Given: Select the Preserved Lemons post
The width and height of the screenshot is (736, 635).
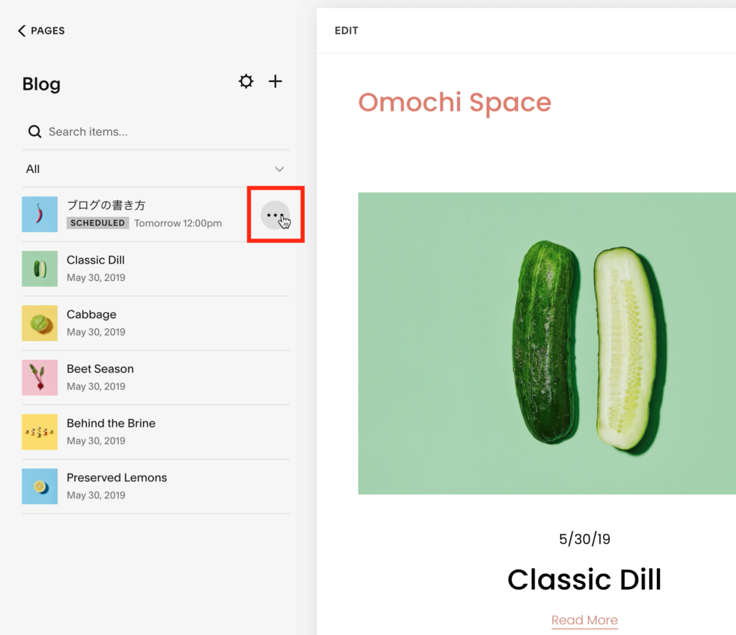Looking at the screenshot, I should pos(156,486).
